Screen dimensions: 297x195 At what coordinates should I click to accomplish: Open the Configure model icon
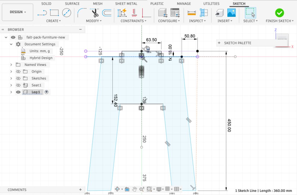(163, 13)
